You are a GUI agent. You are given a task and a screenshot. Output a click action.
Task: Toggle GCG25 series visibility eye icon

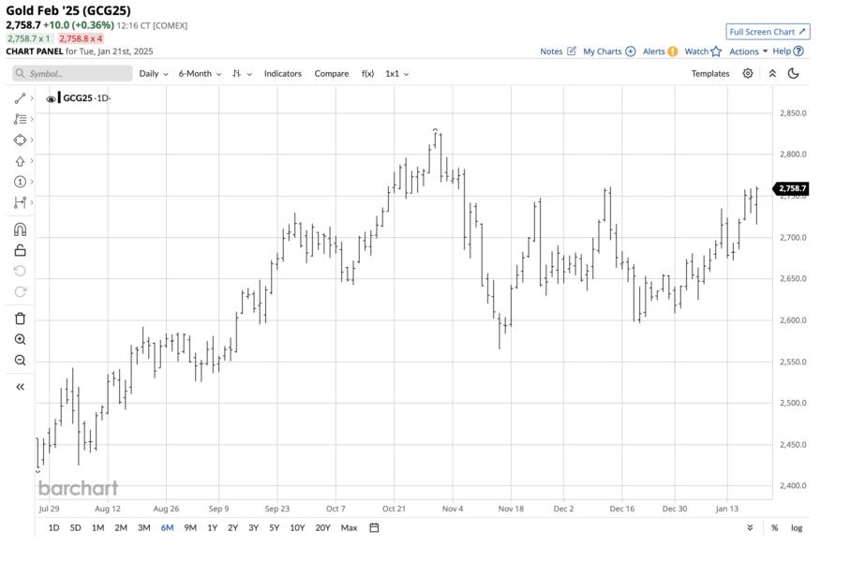coord(51,98)
